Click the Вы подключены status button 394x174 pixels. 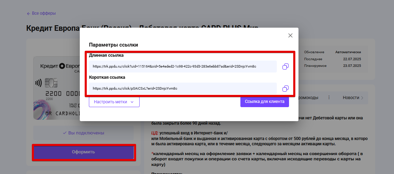point(83,133)
